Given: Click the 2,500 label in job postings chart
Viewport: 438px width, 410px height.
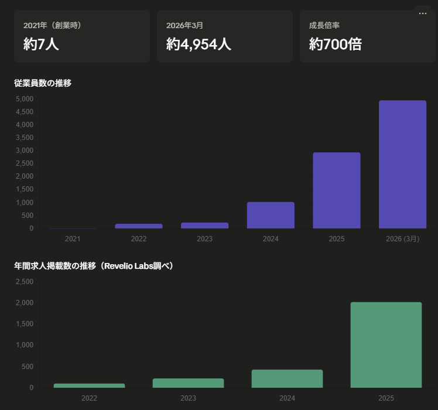Looking at the screenshot, I should [25, 282].
